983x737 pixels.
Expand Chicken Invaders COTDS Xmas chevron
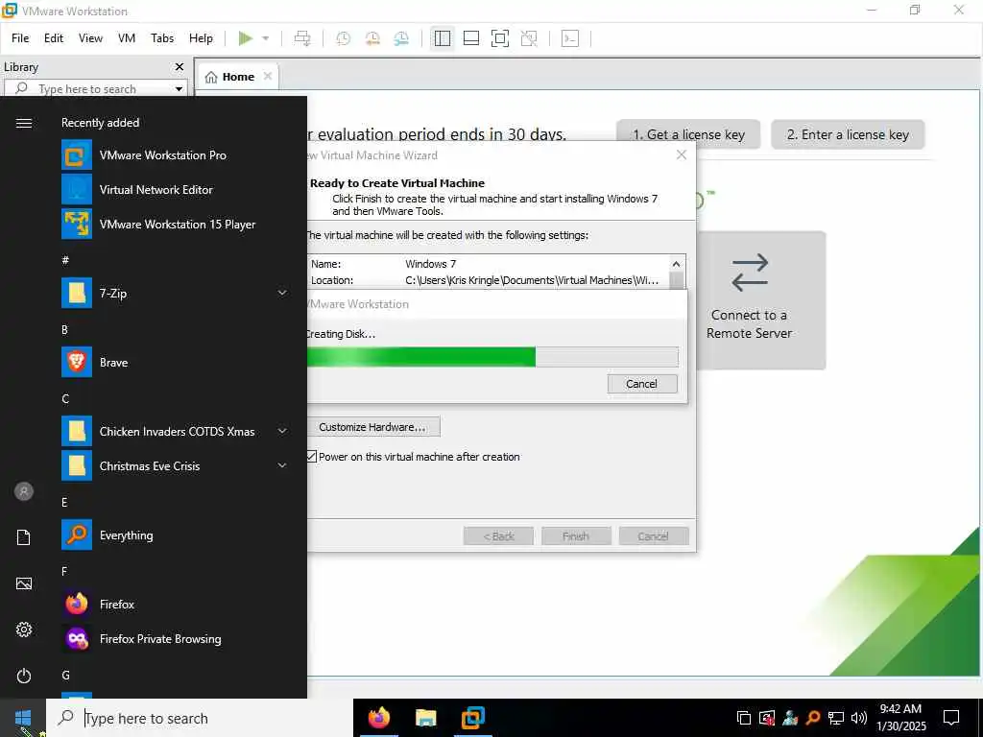[x=282, y=431]
